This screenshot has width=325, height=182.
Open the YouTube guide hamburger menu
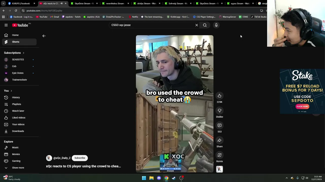[6, 25]
